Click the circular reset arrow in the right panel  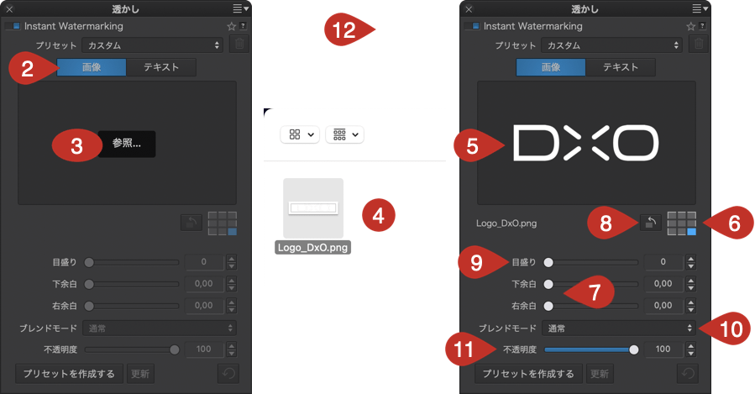pyautogui.click(x=688, y=373)
